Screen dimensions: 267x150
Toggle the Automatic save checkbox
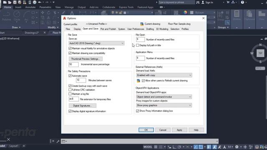tap(70, 76)
